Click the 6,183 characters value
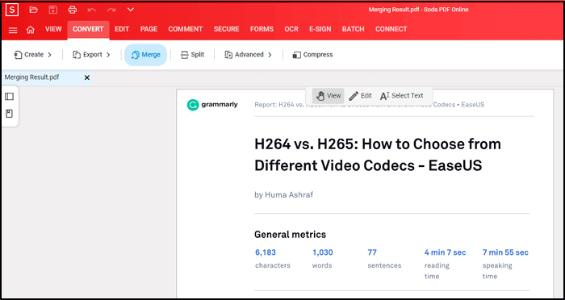The width and height of the screenshot is (565, 300). [266, 252]
